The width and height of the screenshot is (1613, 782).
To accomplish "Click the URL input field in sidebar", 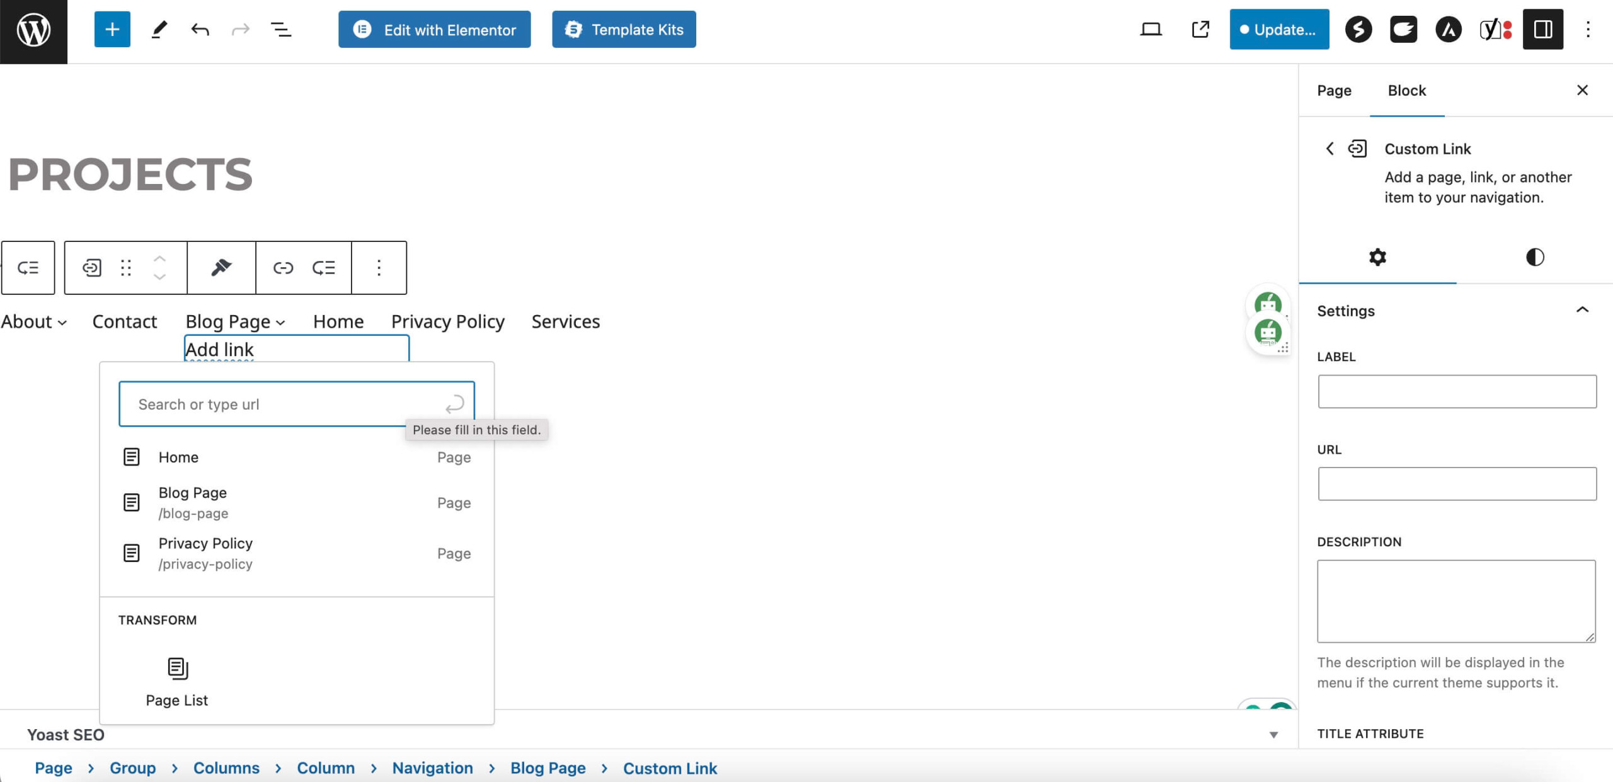I will (x=1457, y=483).
